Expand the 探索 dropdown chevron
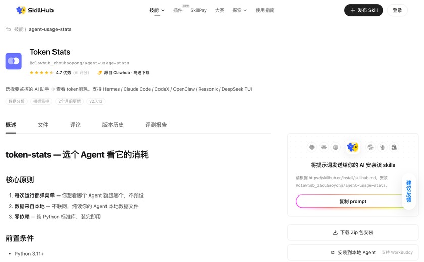Viewport: 424px width, 262px height. (245, 10)
